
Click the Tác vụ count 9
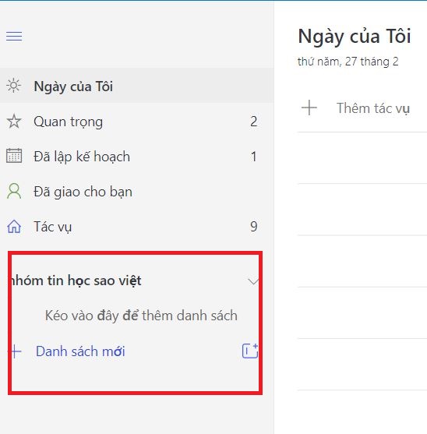tap(254, 227)
